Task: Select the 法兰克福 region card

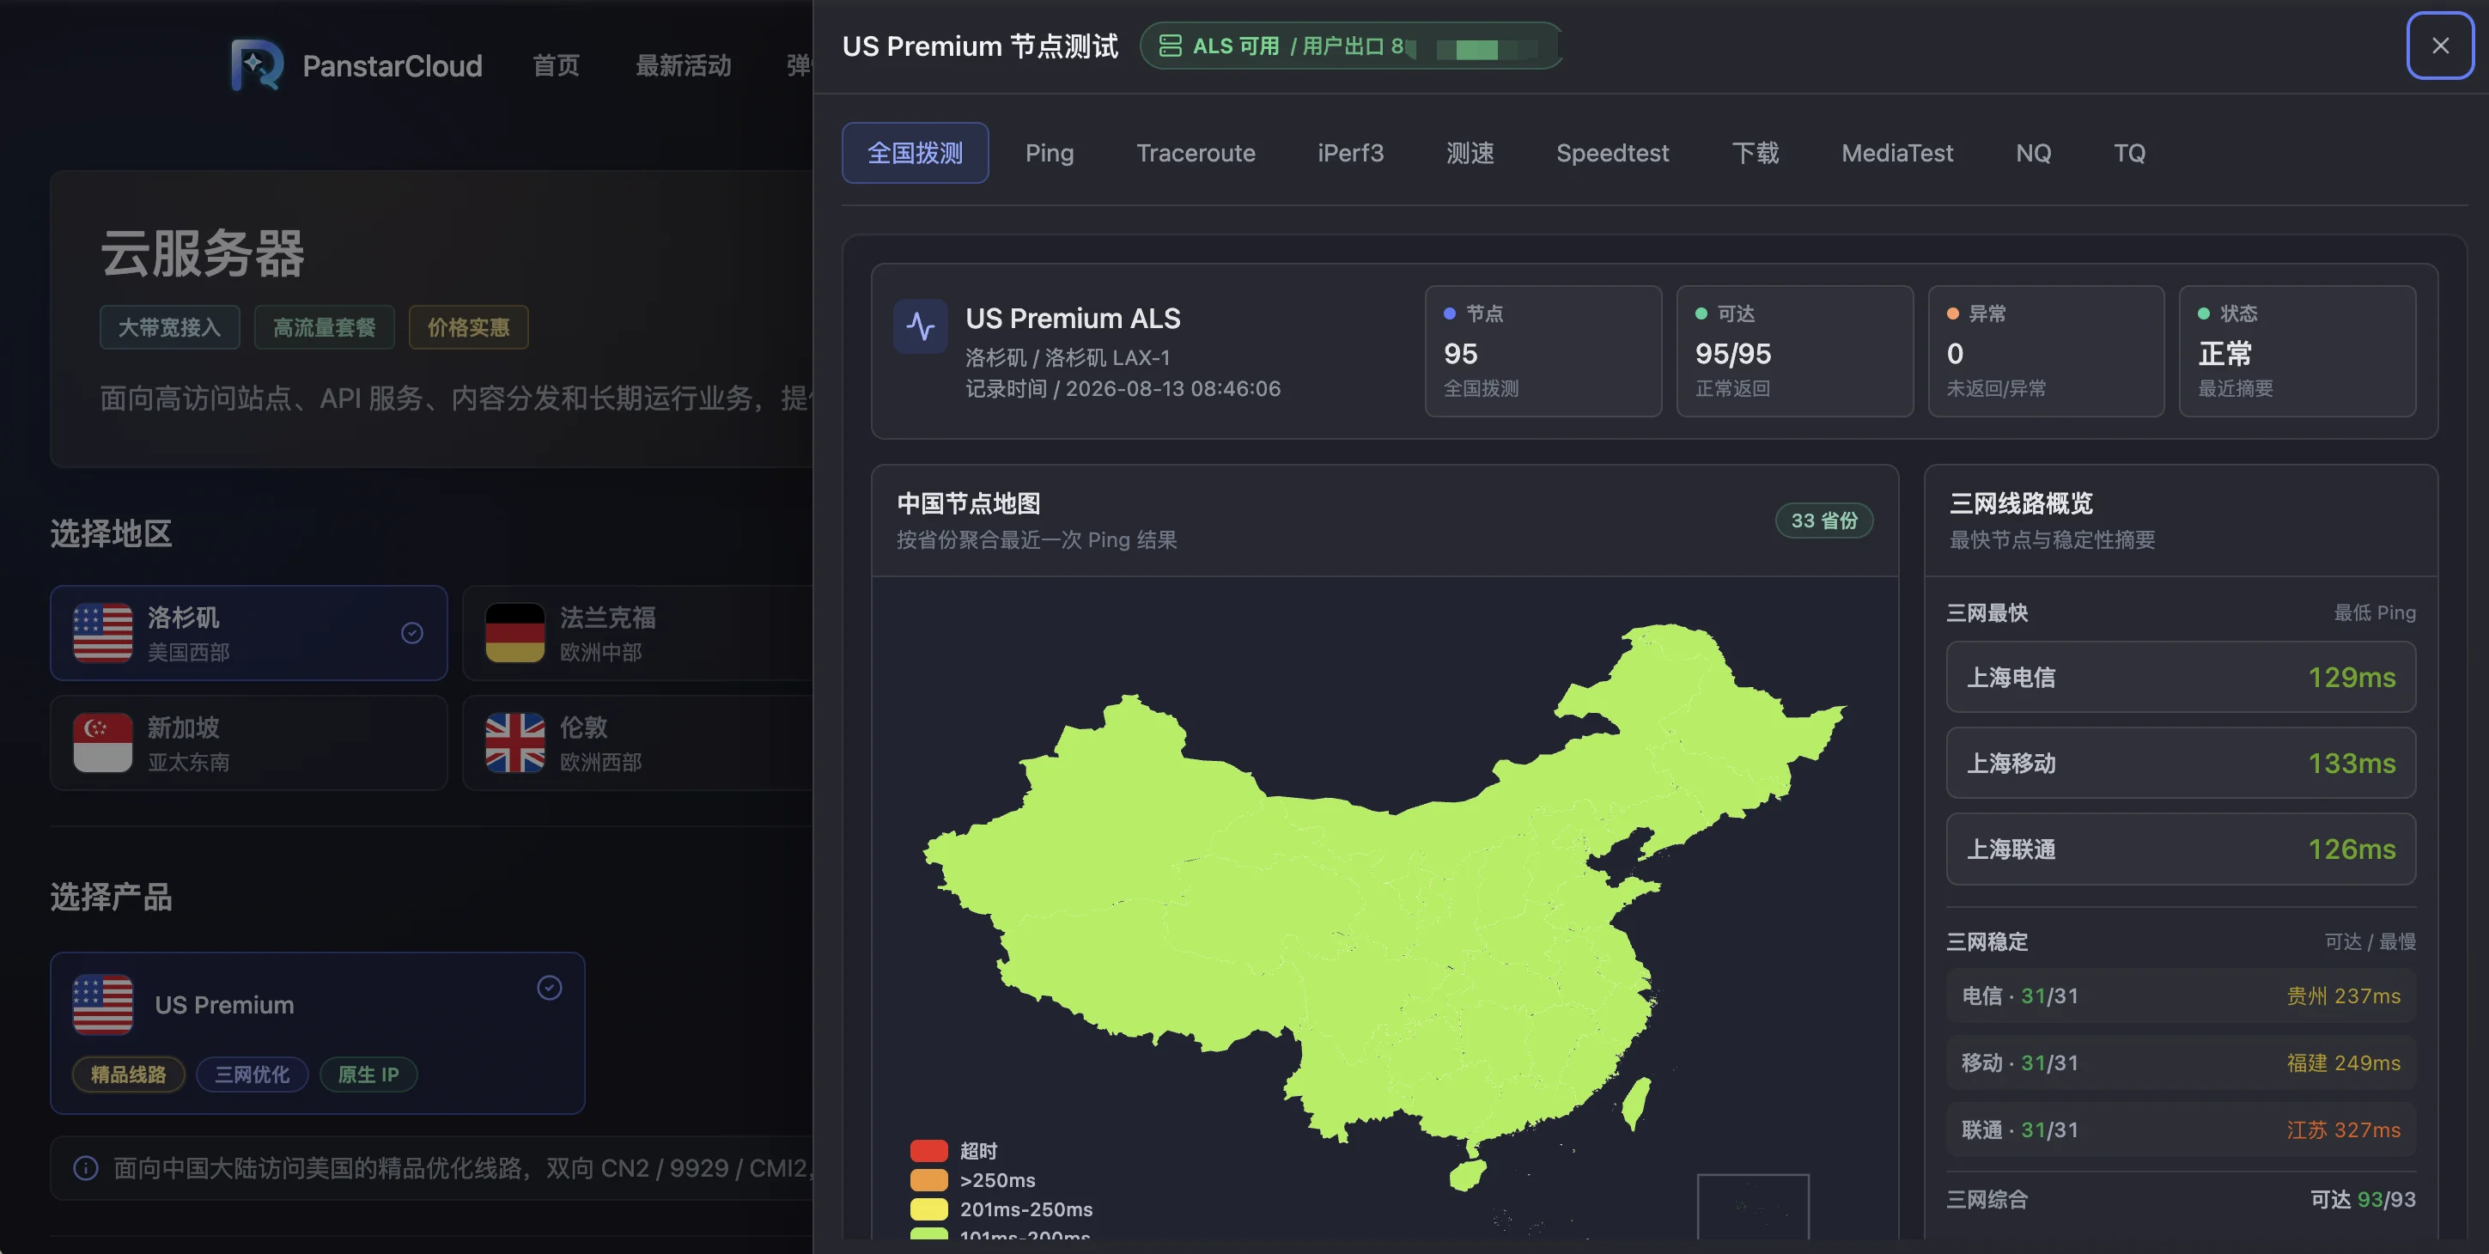Action: click(637, 633)
